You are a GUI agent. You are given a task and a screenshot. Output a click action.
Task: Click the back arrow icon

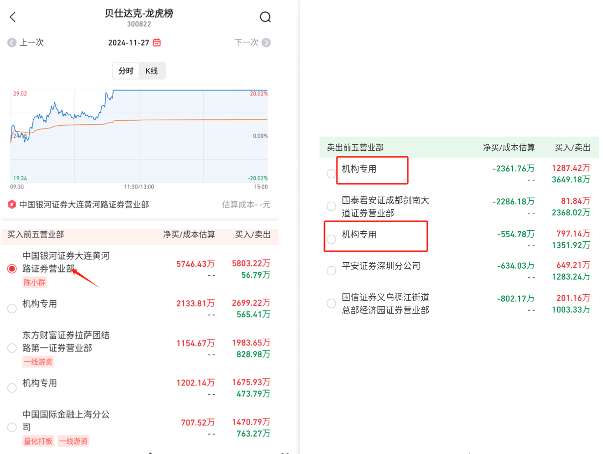[13, 17]
